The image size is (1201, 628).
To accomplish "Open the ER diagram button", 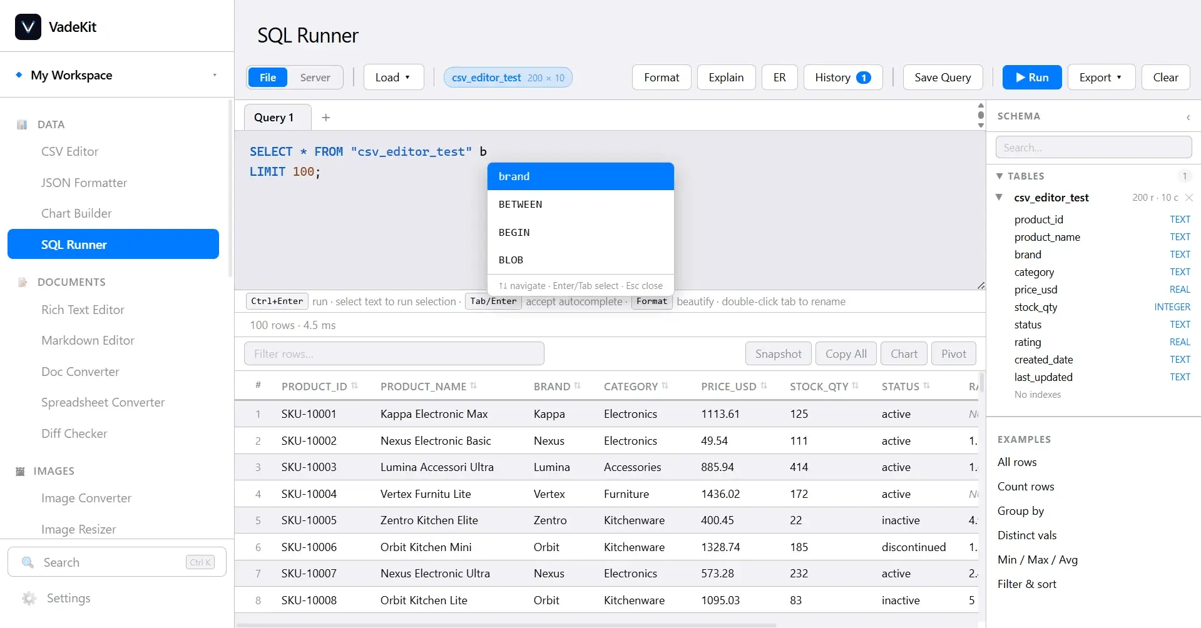I will point(779,78).
